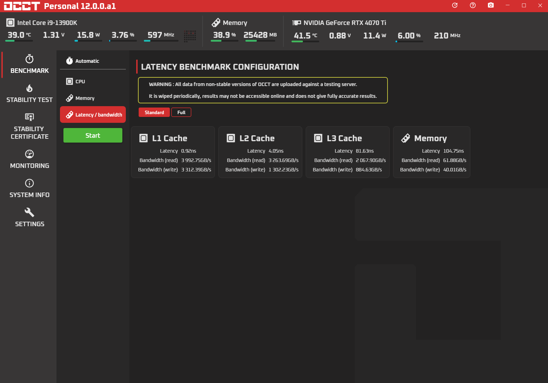Select the CPU benchmark option
This screenshot has height=383, width=548.
93,82
